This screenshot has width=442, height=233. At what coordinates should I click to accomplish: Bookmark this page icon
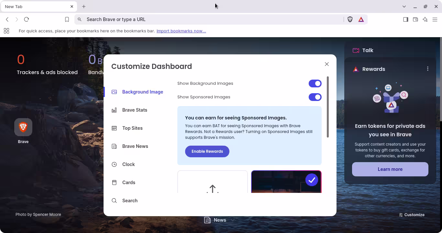tap(67, 19)
